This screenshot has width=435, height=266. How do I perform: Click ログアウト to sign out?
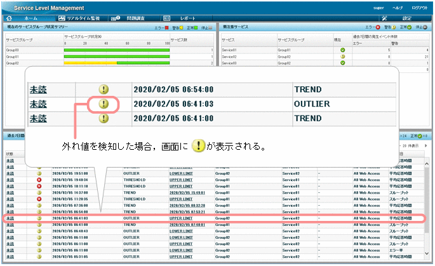click(x=420, y=7)
